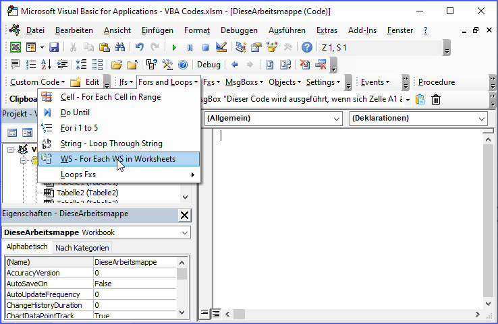Screen dimensions: 498x324
Task: Open the Fxs dropdown menu
Action: (x=211, y=82)
